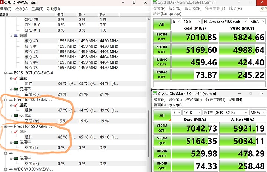267x172 pixels.
Task: Maximize the HWMonitor window
Action: click(x=134, y=2)
